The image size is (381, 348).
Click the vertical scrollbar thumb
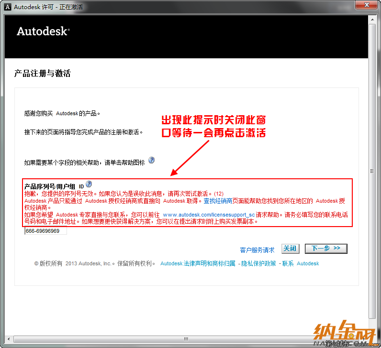point(372,171)
